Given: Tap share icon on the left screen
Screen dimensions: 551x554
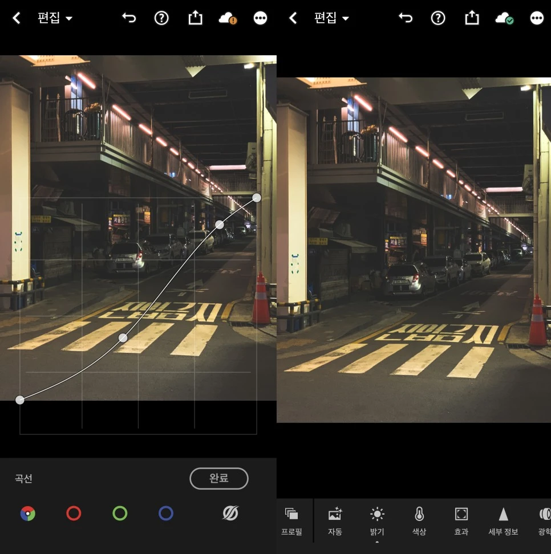Looking at the screenshot, I should point(195,18).
